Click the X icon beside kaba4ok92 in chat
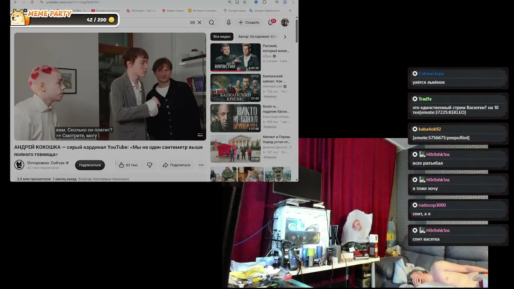The width and height of the screenshot is (514, 289). point(415,129)
